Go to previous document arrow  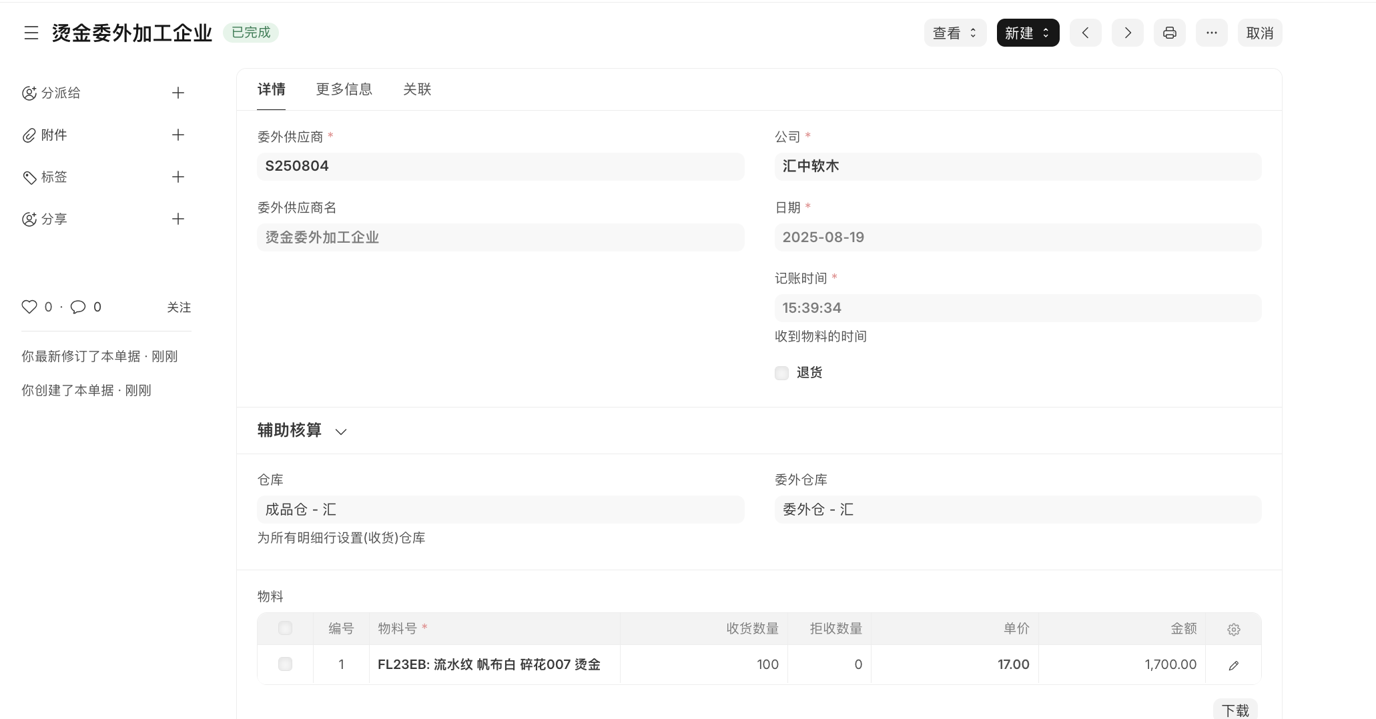tap(1085, 33)
